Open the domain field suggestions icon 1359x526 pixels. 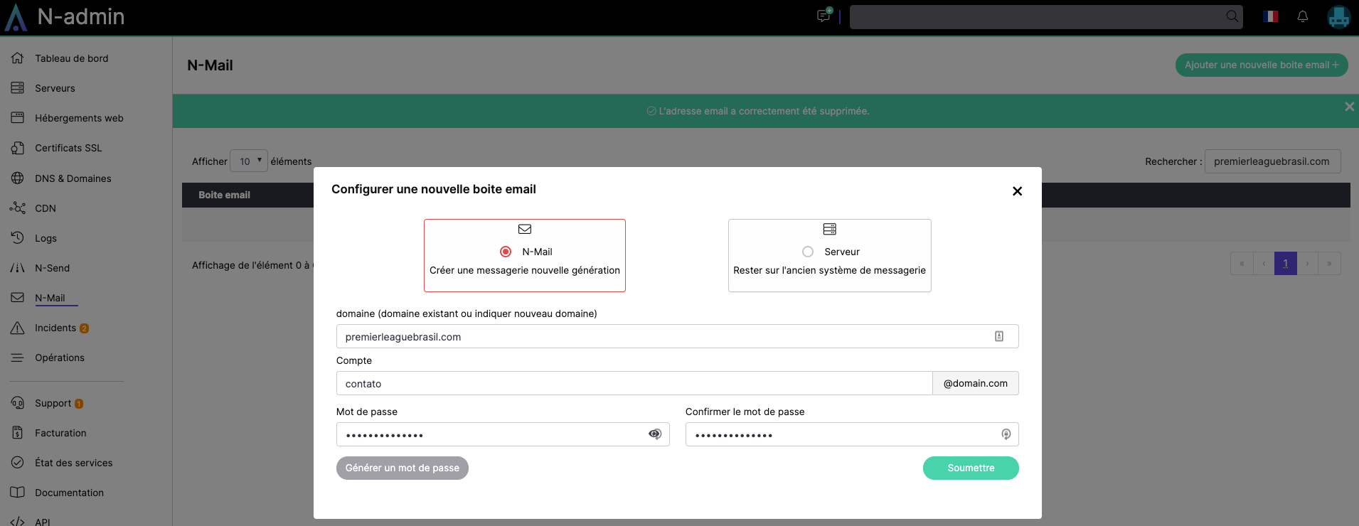click(x=998, y=336)
